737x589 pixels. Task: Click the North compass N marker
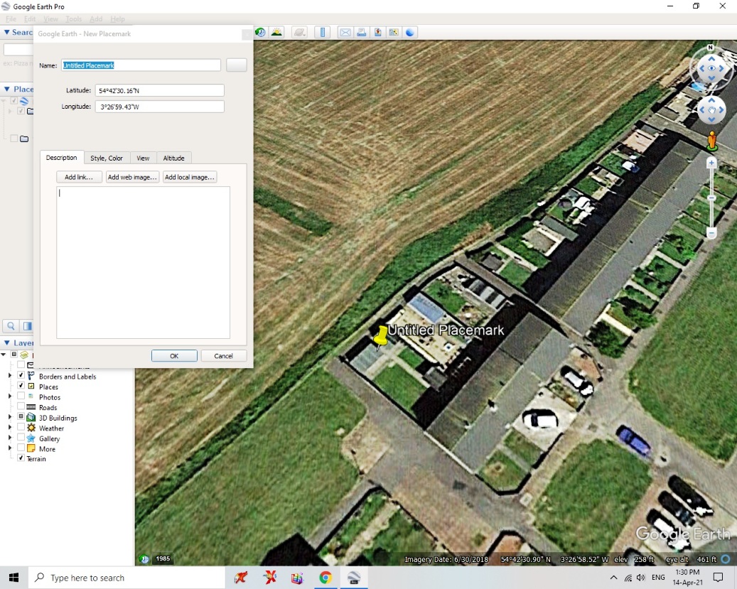point(710,48)
